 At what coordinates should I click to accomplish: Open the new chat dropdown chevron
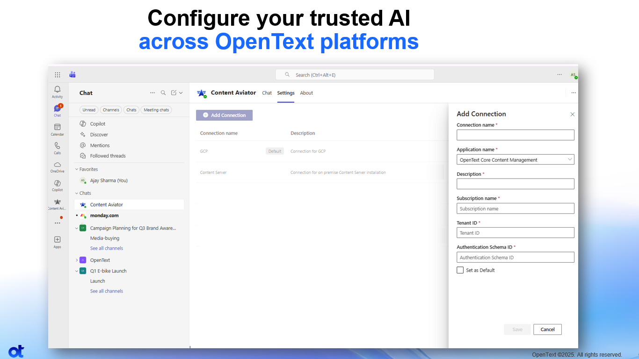181,93
